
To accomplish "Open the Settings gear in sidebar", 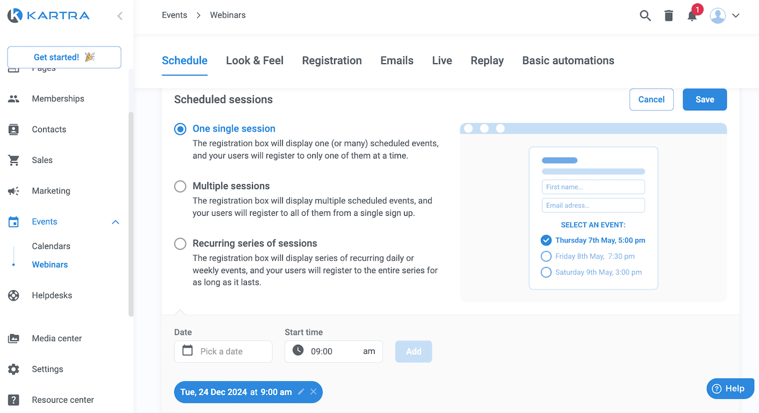I will click(14, 369).
